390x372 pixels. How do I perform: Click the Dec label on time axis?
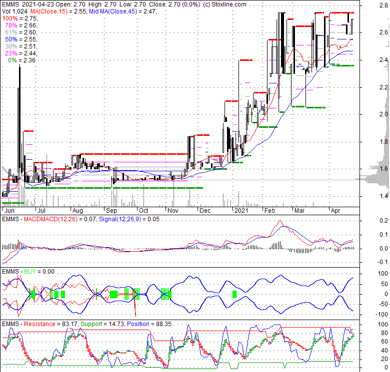(x=205, y=211)
